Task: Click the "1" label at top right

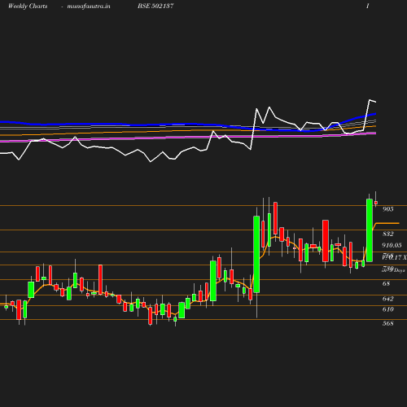Action: pyautogui.click(x=368, y=6)
